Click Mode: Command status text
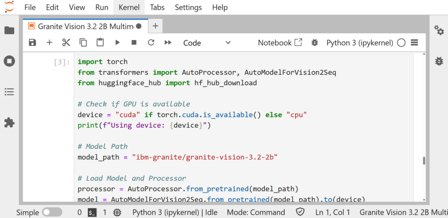This screenshot has width=448, height=218. click(255, 212)
